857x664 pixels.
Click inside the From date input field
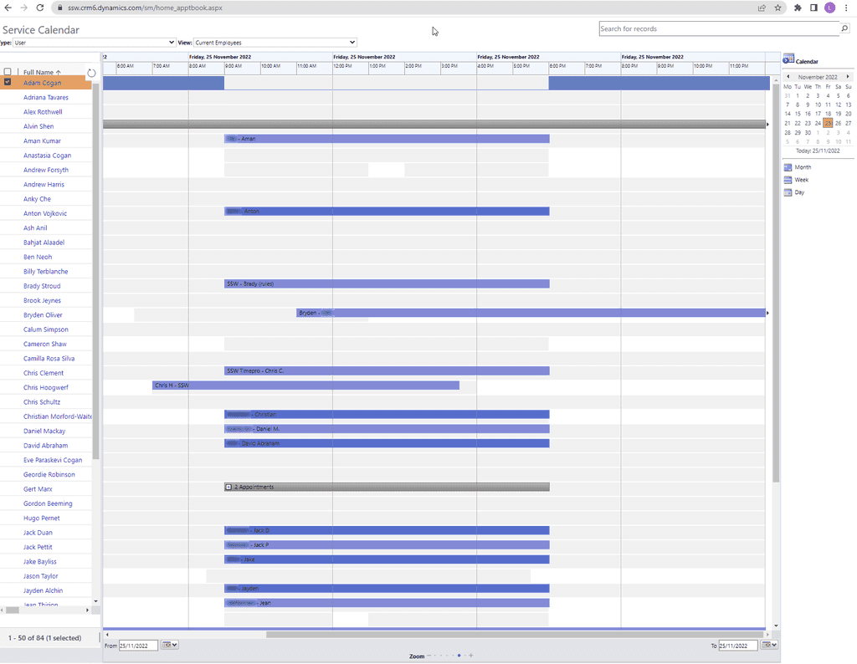coord(136,645)
